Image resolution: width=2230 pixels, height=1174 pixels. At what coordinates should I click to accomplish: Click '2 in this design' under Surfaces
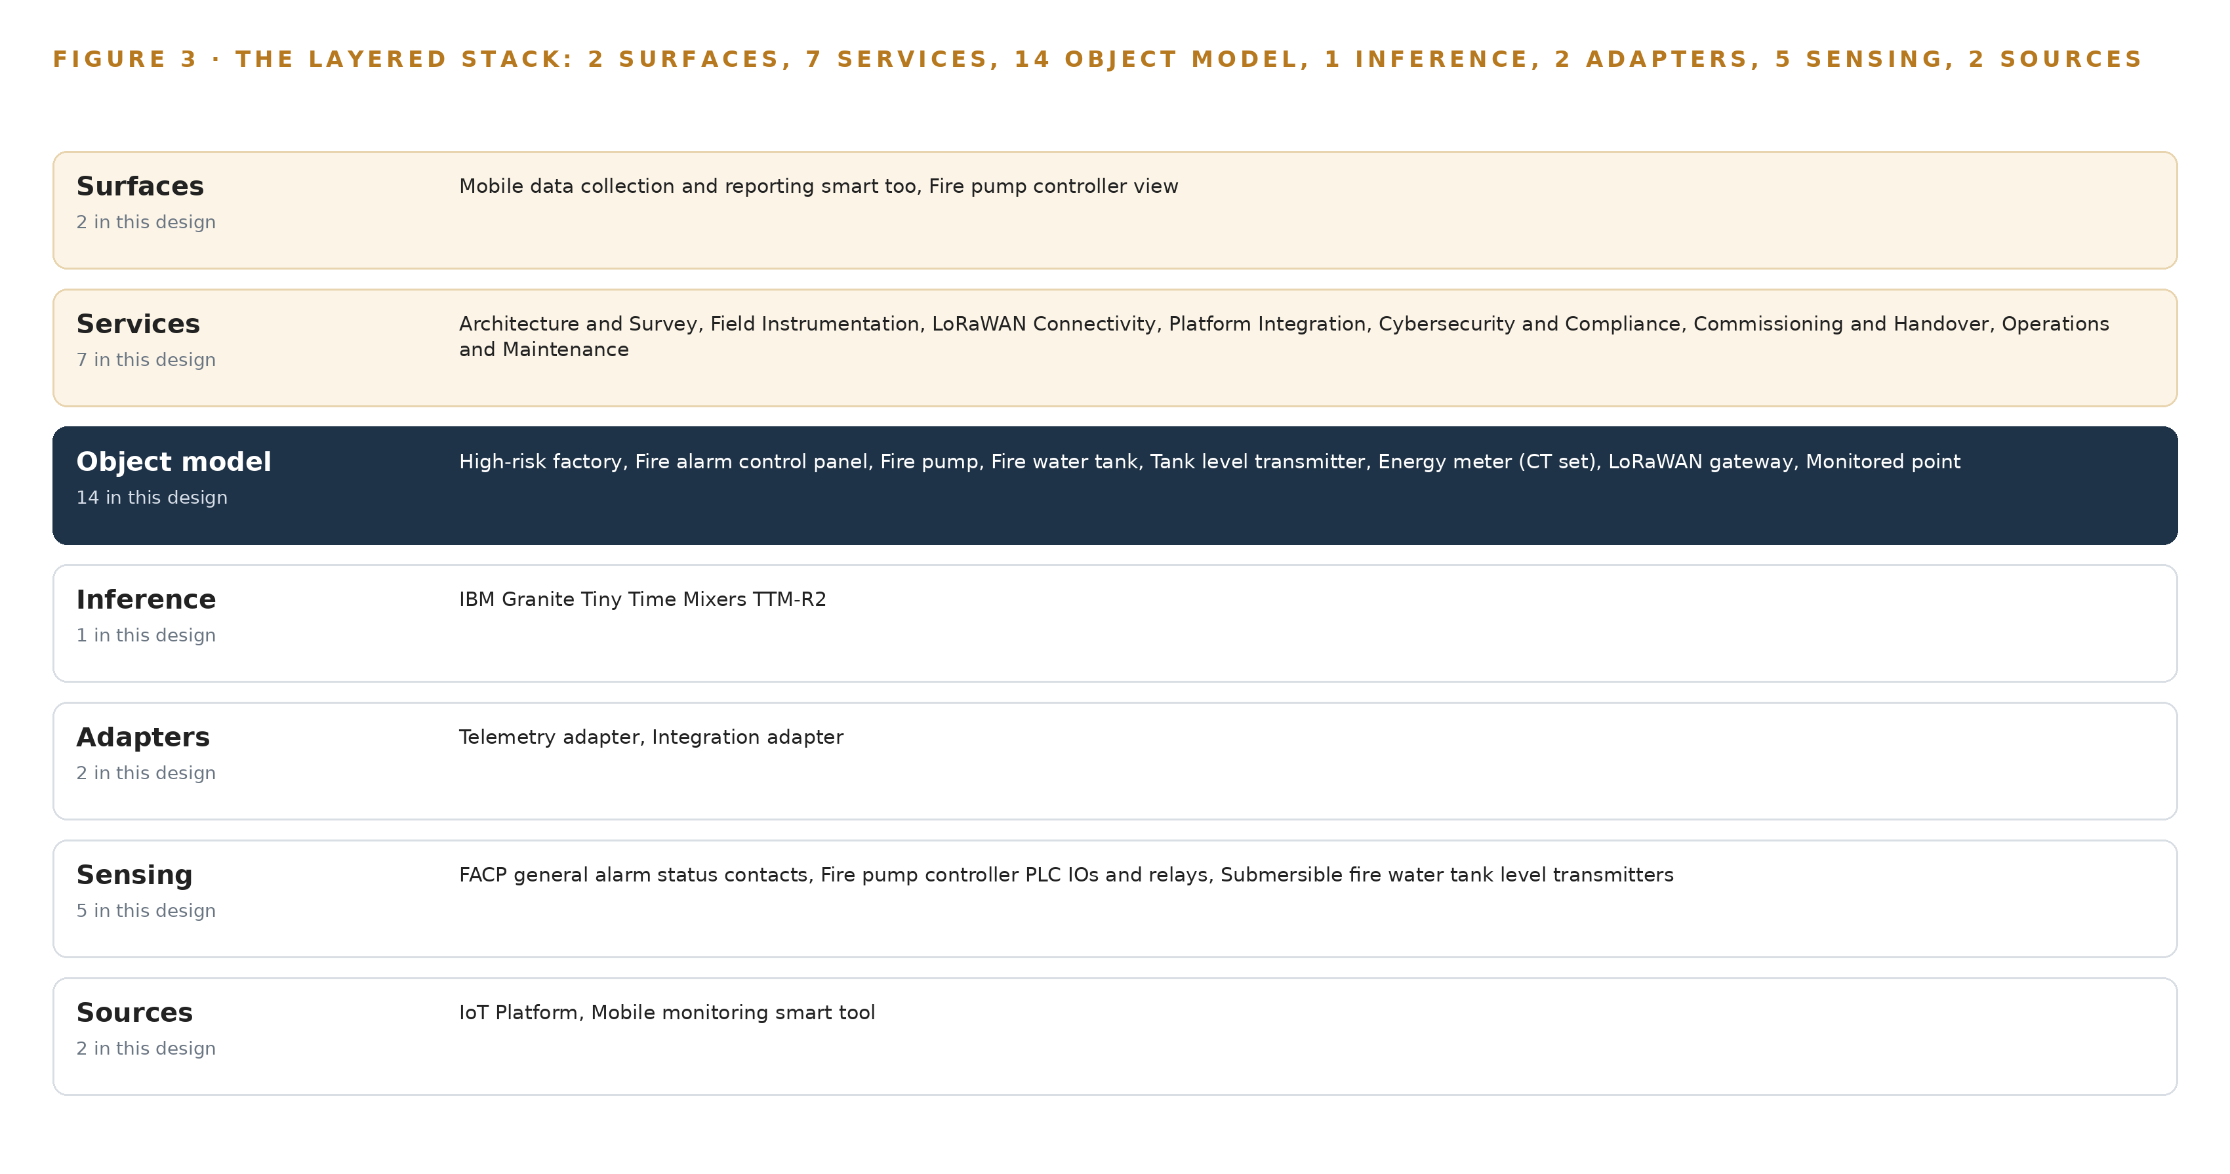(x=146, y=222)
